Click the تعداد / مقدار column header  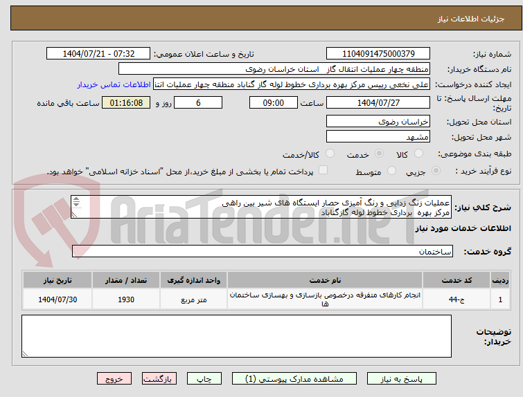pos(126,280)
